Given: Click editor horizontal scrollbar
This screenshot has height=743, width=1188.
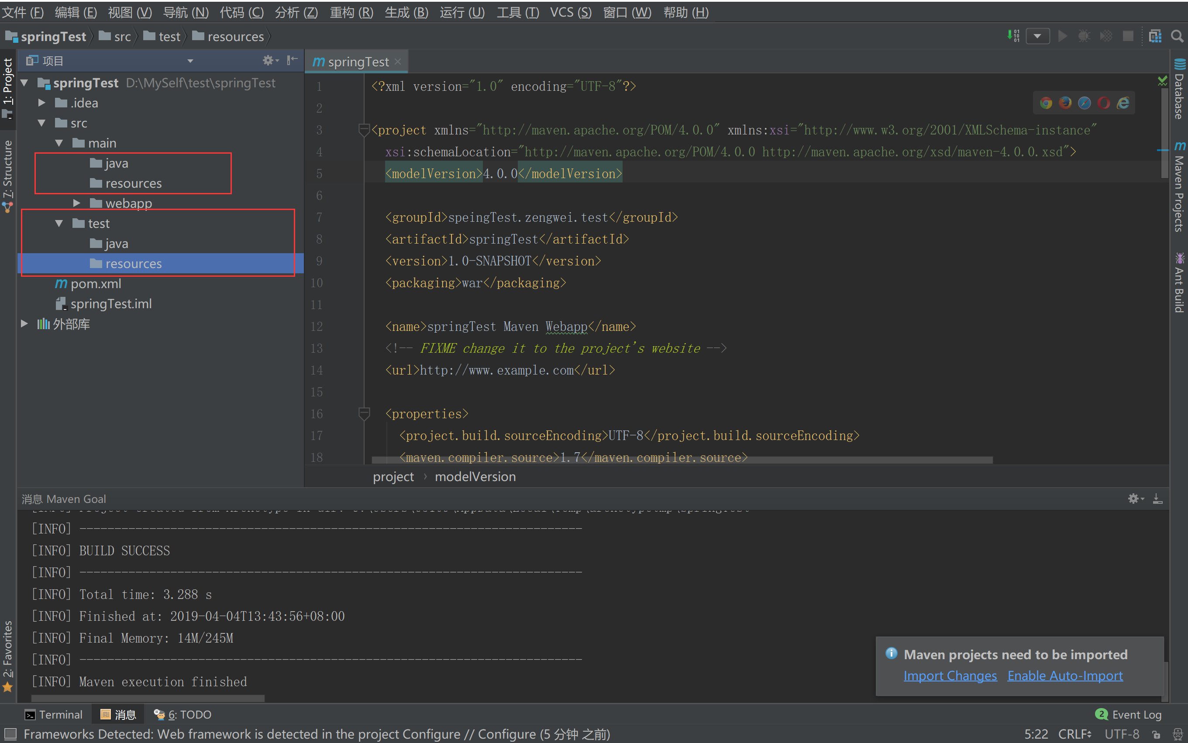Looking at the screenshot, I should point(682,460).
